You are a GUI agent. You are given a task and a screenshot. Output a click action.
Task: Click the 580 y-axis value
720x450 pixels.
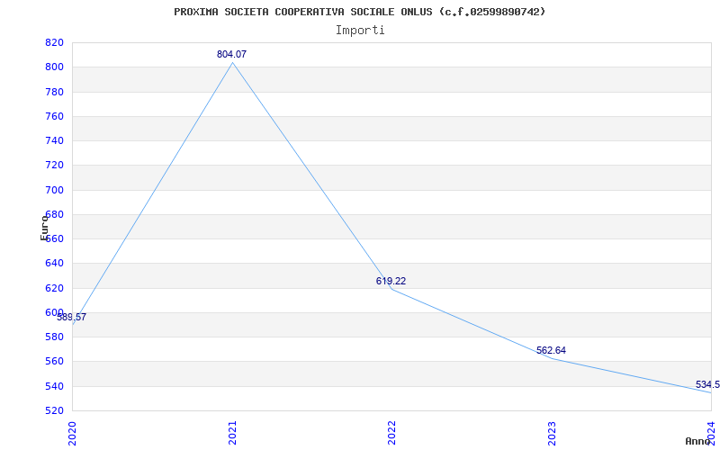54,337
